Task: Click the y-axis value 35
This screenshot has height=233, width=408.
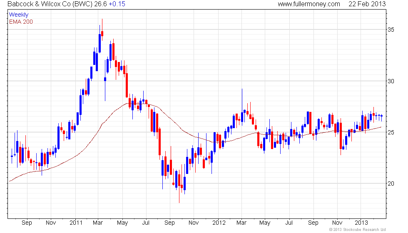Action: pos(391,30)
